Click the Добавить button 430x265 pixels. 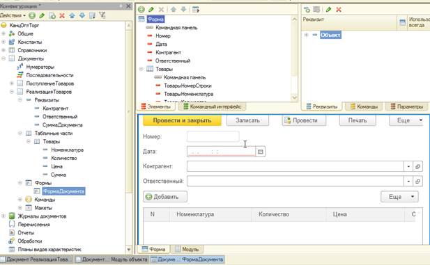(x=165, y=197)
